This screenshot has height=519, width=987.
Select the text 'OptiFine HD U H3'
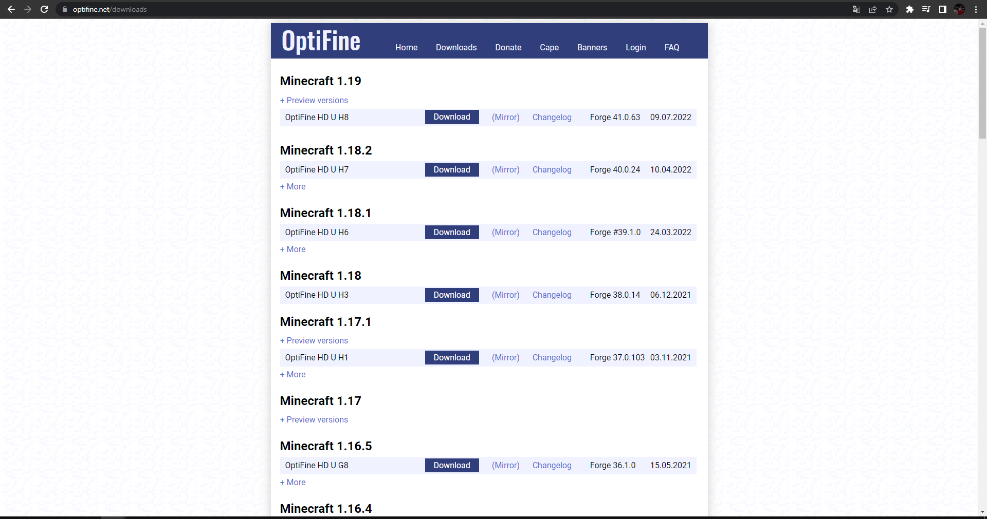tap(317, 295)
